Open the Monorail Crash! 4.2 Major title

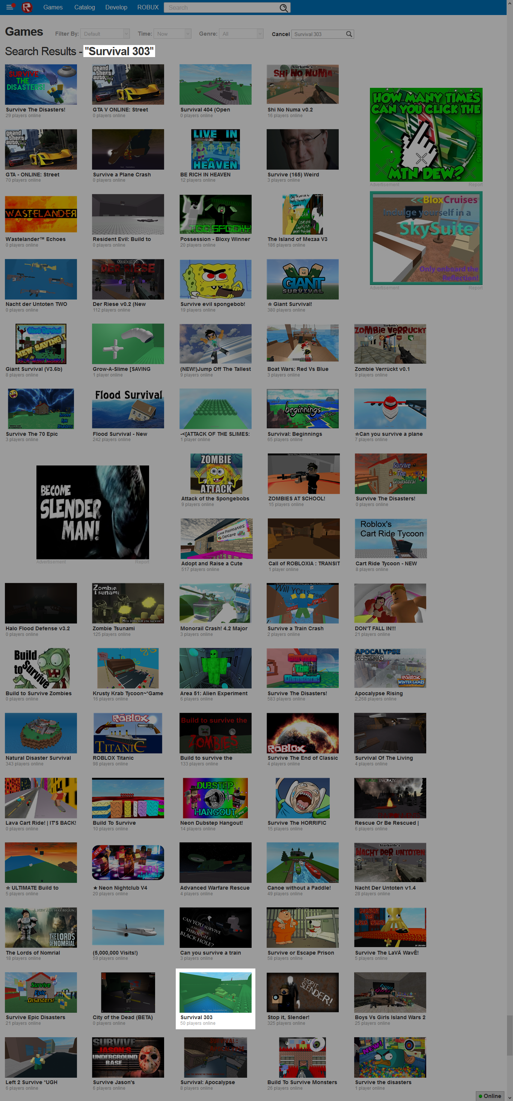point(214,629)
